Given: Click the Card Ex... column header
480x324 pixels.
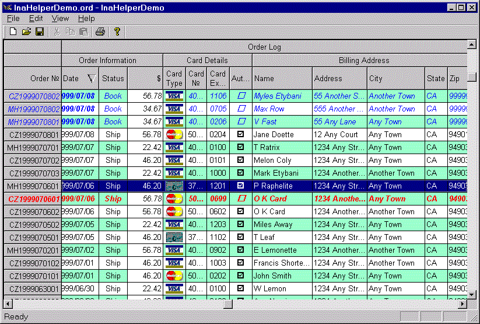Looking at the screenshot, I should pyautogui.click(x=218, y=78).
